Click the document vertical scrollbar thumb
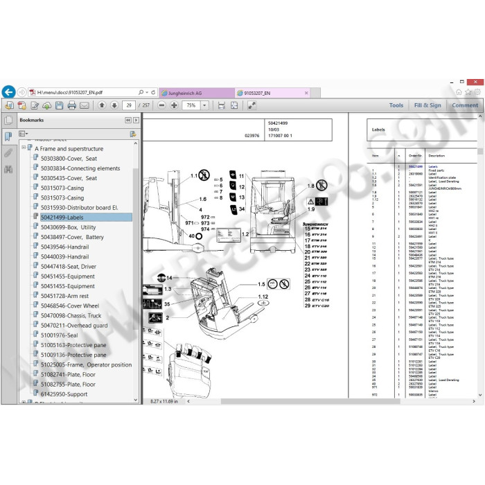 click(x=480, y=152)
